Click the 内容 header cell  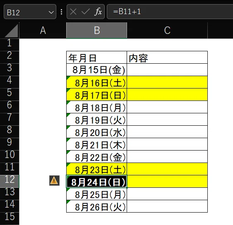167,57
